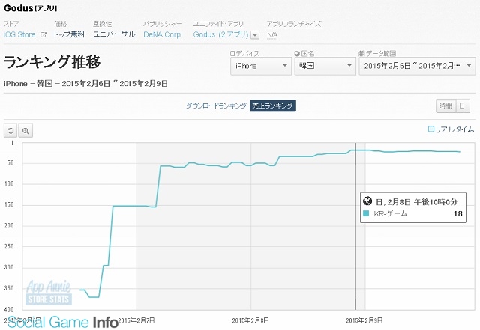Open the DeNA Corp. publisher link

pyautogui.click(x=163, y=34)
